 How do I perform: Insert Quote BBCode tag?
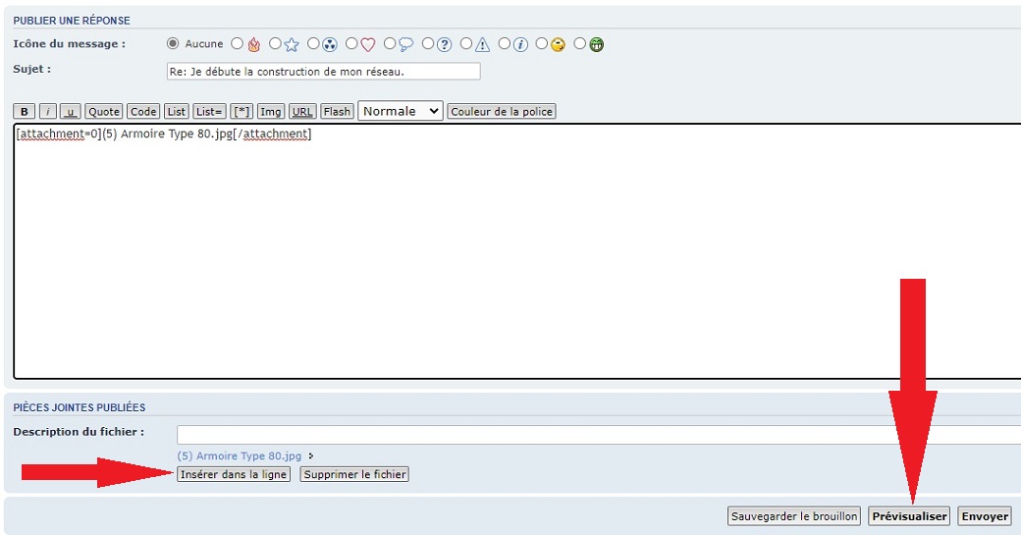pos(104,112)
